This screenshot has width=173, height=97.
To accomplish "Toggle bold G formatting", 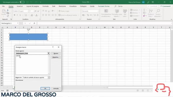I will point(14,15).
